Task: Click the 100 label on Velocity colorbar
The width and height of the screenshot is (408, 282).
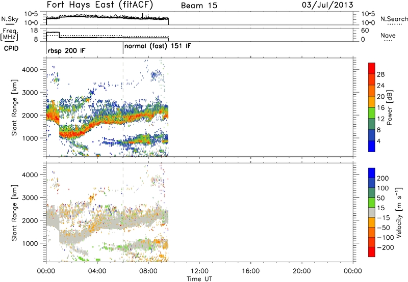Action: [x=383, y=188]
